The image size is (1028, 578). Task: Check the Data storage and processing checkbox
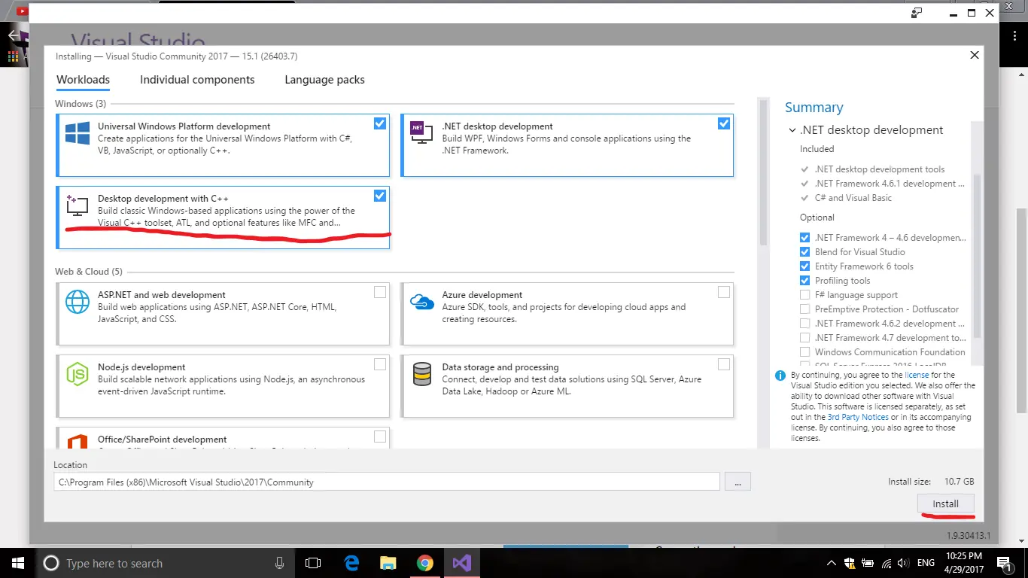[x=724, y=364]
